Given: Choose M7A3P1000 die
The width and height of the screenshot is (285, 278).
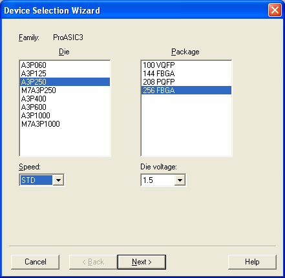Looking at the screenshot, I should (65, 124).
